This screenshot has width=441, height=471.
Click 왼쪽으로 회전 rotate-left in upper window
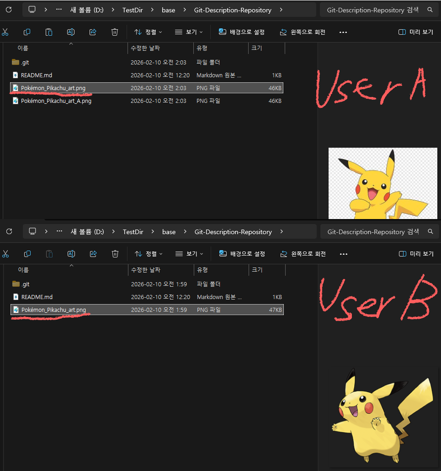point(303,32)
